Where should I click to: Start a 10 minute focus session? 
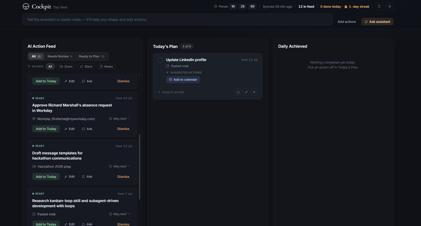(x=233, y=7)
